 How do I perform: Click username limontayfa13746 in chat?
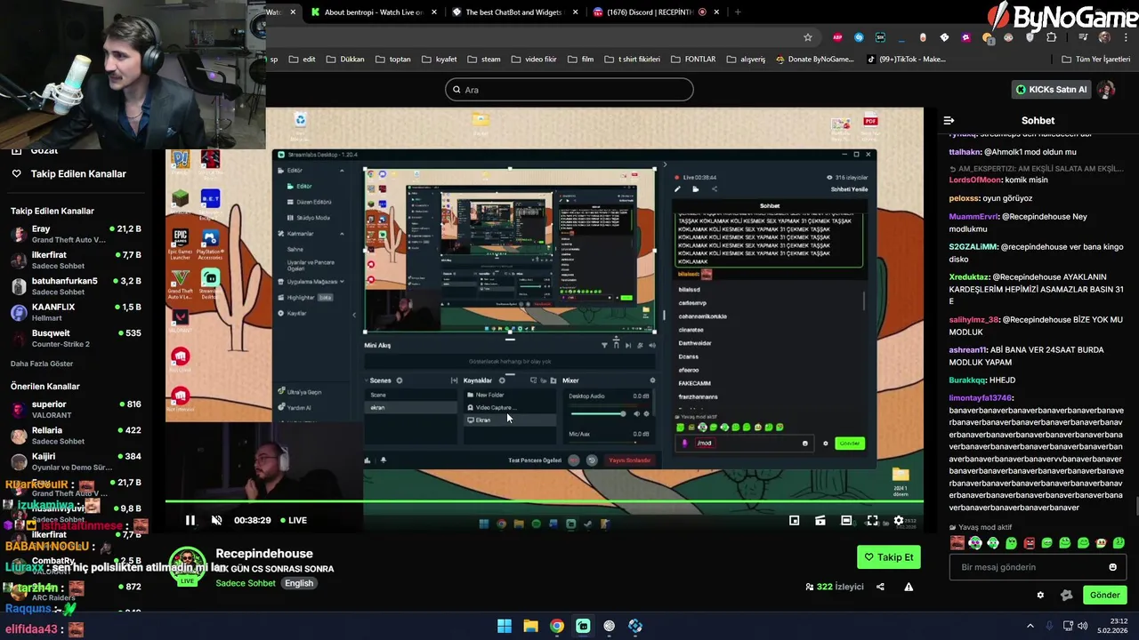click(981, 398)
